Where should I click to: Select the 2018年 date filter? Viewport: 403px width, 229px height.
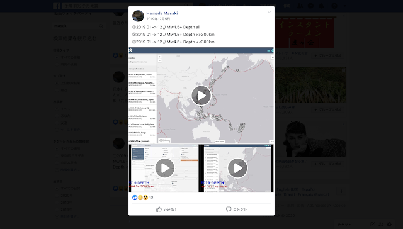point(66,209)
